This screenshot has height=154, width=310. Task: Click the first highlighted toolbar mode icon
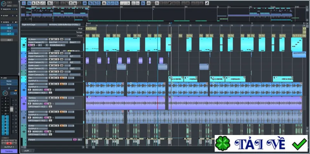coord(24,3)
